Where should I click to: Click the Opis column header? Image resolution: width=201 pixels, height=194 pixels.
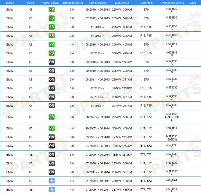tap(193, 3)
